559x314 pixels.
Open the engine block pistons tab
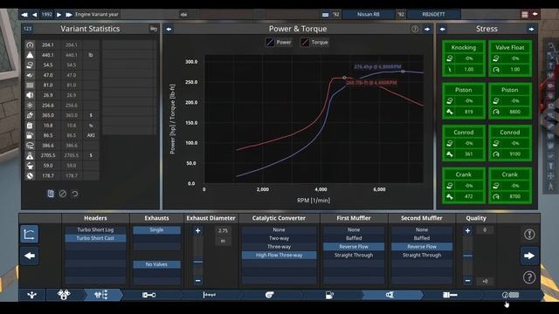[64, 295]
